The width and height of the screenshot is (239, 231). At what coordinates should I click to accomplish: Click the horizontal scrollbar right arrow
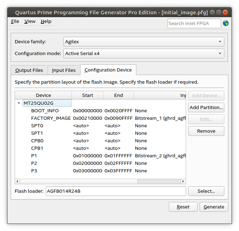(183, 182)
